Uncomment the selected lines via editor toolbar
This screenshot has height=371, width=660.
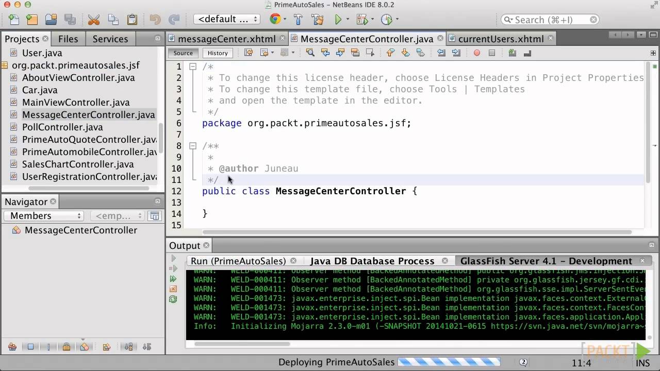527,53
